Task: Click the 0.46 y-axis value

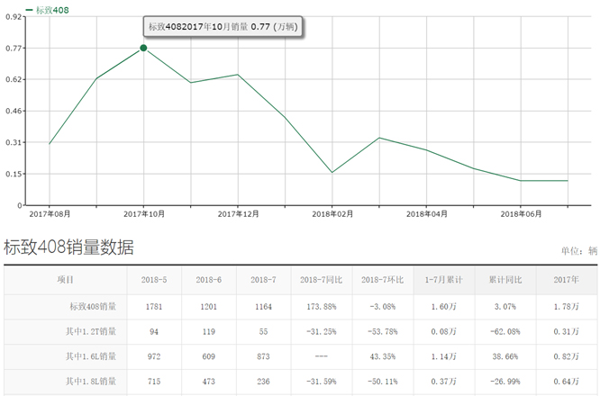Action: coord(14,112)
